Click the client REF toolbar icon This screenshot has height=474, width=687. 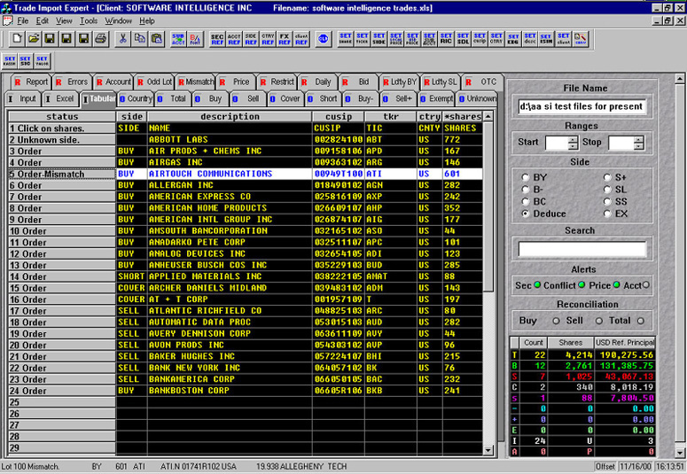coord(301,39)
